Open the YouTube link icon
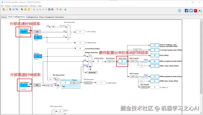 click(195, 11)
